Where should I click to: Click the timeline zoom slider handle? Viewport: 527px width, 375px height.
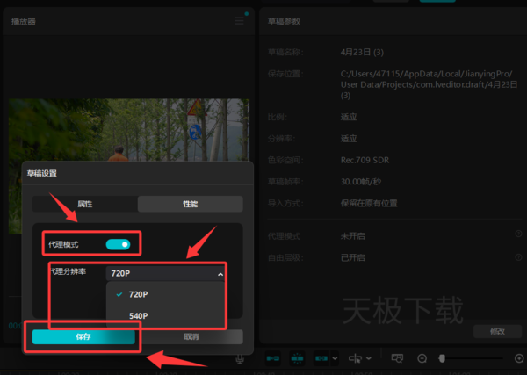[442, 359]
